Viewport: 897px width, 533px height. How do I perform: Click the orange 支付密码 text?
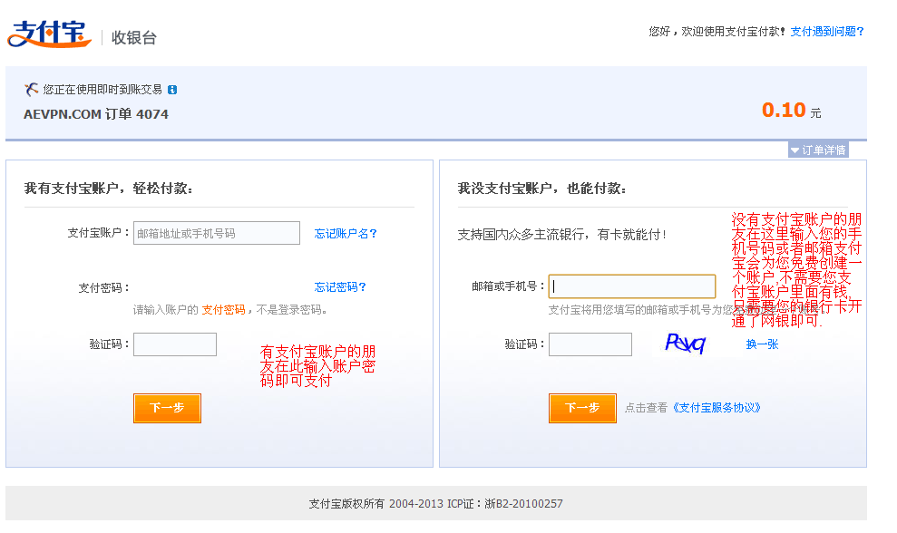pyautogui.click(x=223, y=309)
